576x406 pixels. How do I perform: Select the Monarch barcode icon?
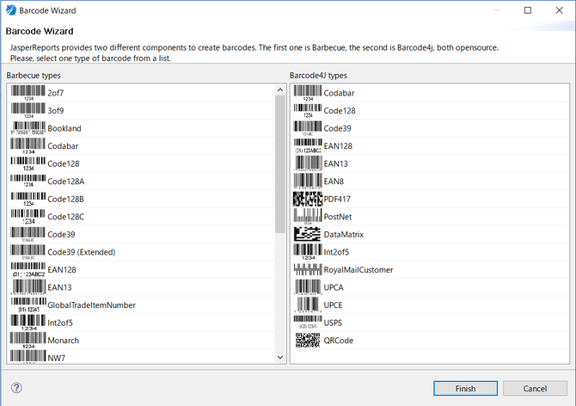[28, 340]
